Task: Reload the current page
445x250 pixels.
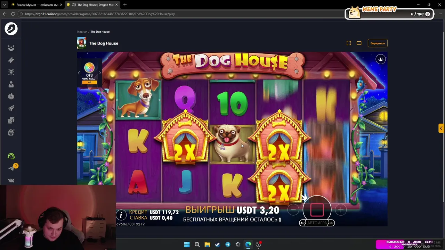Action: [x=13, y=14]
